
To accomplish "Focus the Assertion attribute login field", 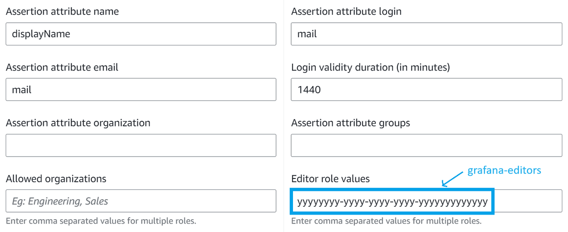I will click(426, 34).
